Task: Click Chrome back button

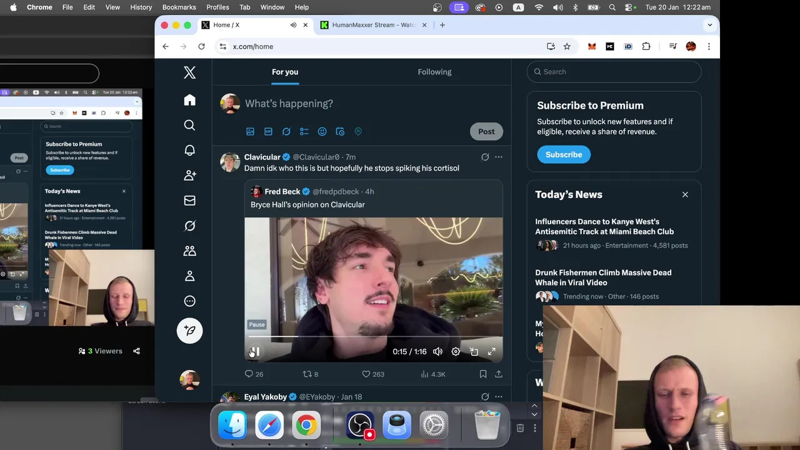Action: tap(165, 46)
